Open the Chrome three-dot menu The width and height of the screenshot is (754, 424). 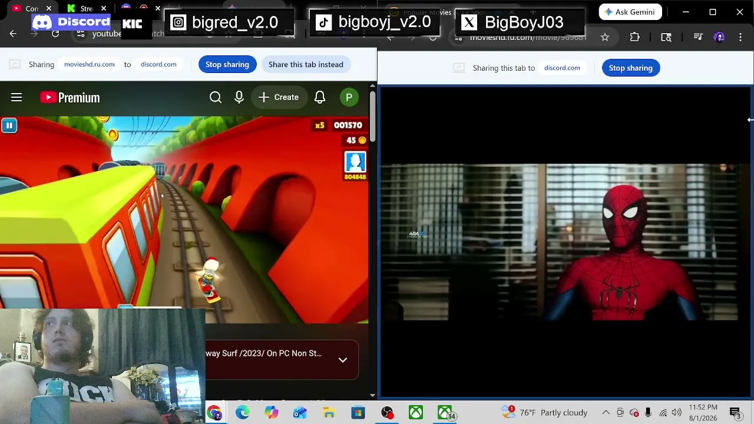tap(740, 37)
